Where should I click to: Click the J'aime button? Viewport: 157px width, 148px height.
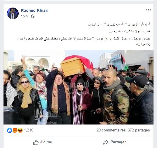pyautogui.click(x=43, y=142)
